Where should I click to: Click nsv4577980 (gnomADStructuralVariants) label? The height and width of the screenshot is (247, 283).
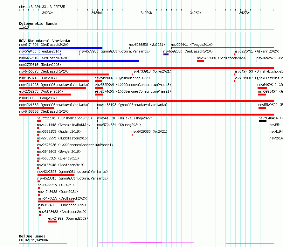pos(114,51)
